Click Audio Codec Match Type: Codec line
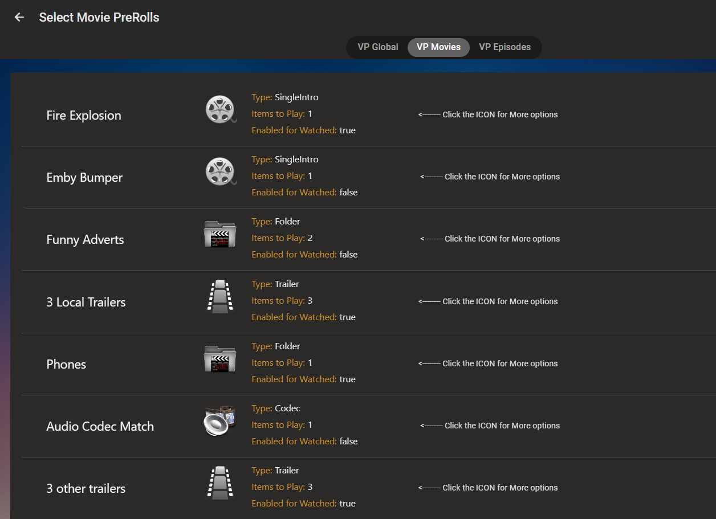 tap(276, 408)
